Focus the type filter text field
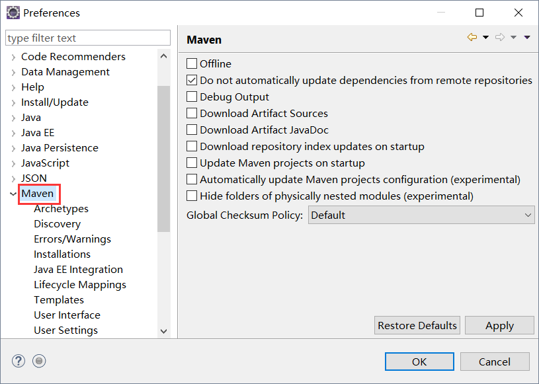539x384 pixels. coord(87,38)
